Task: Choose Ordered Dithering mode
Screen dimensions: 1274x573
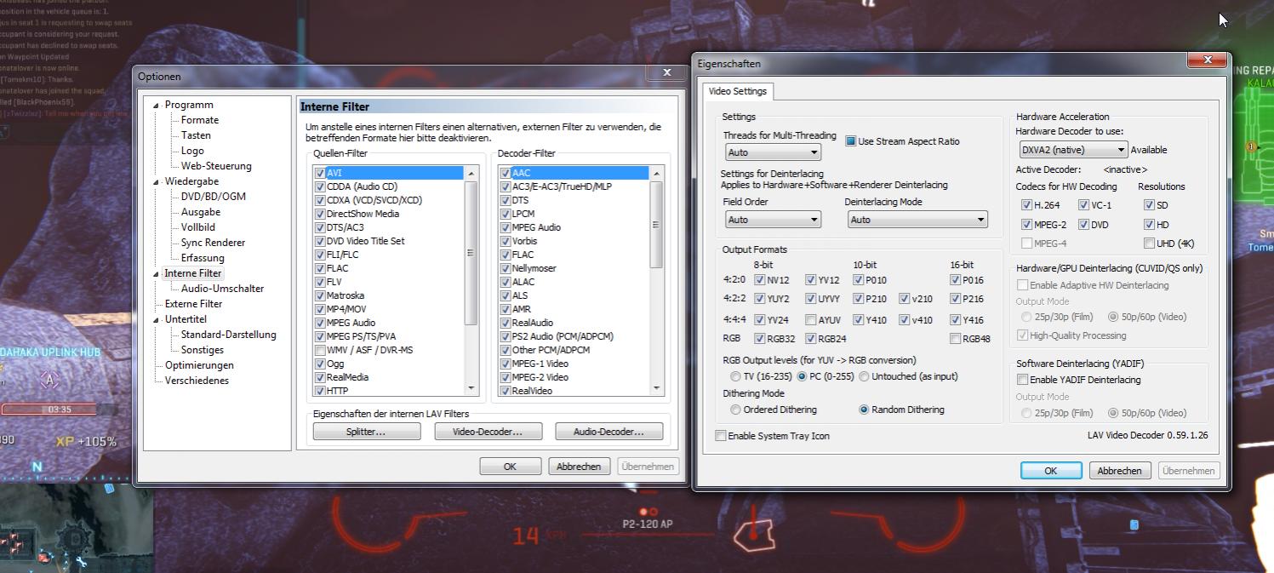Action: pos(736,410)
